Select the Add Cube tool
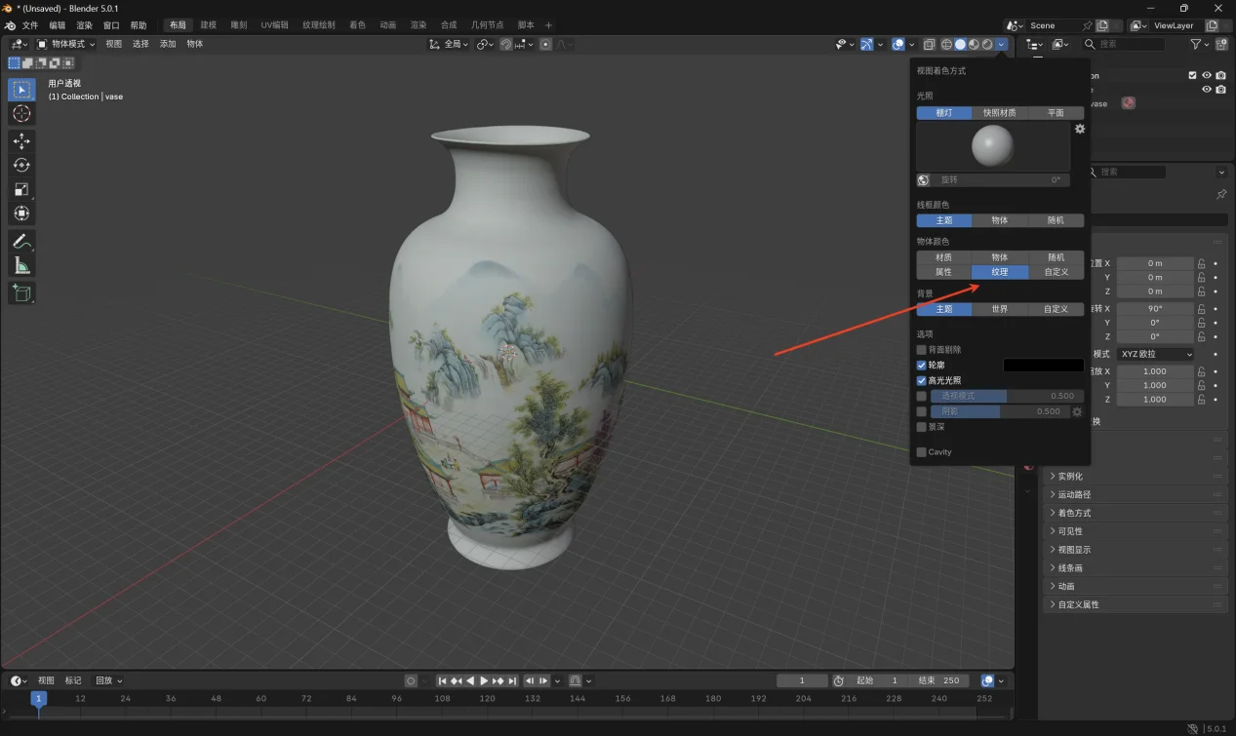Screen dimensions: 1236x736 21,292
